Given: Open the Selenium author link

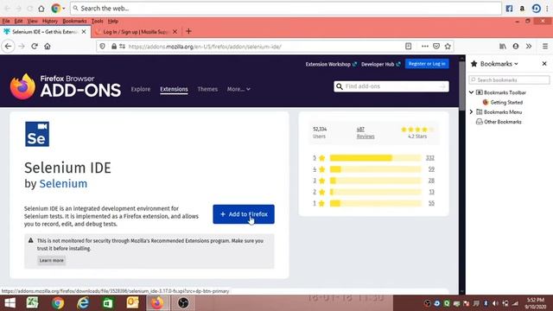Looking at the screenshot, I should tap(63, 184).
